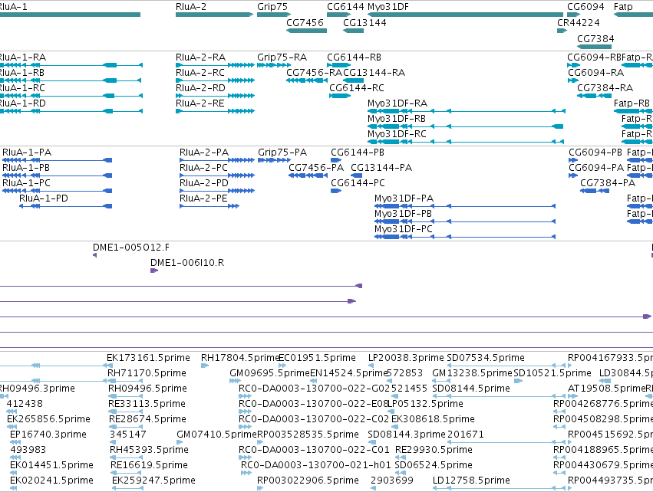Click the Myo31DF gene label
Viewport: 653px width, 492px height.
(x=388, y=7)
